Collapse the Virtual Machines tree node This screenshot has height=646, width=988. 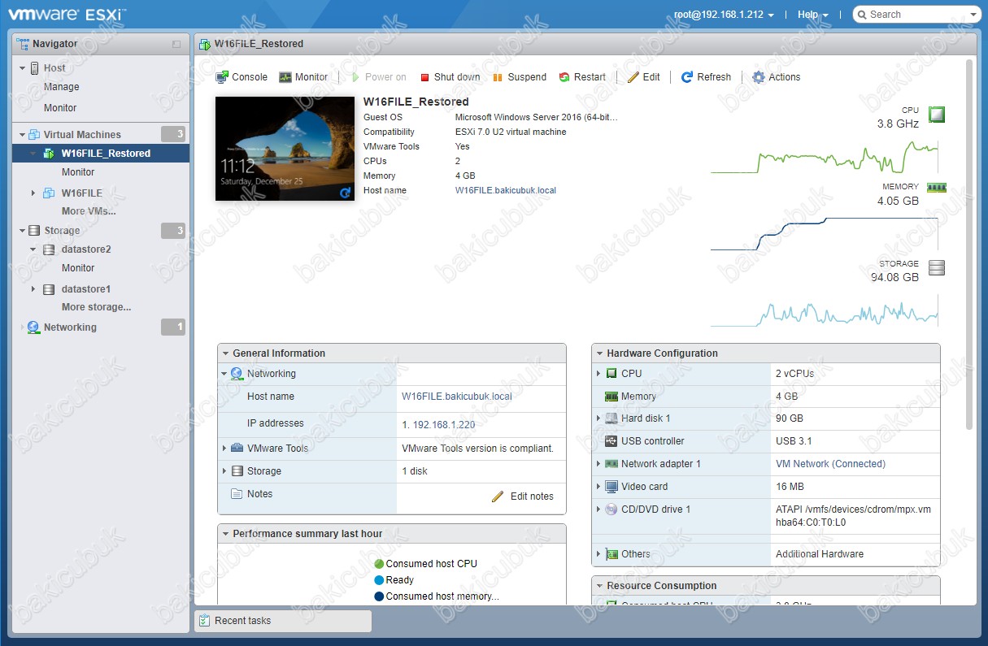[23, 135]
